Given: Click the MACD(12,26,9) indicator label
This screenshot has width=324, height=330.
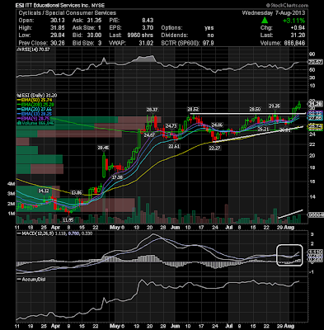Looking at the screenshot, I should point(54,233).
